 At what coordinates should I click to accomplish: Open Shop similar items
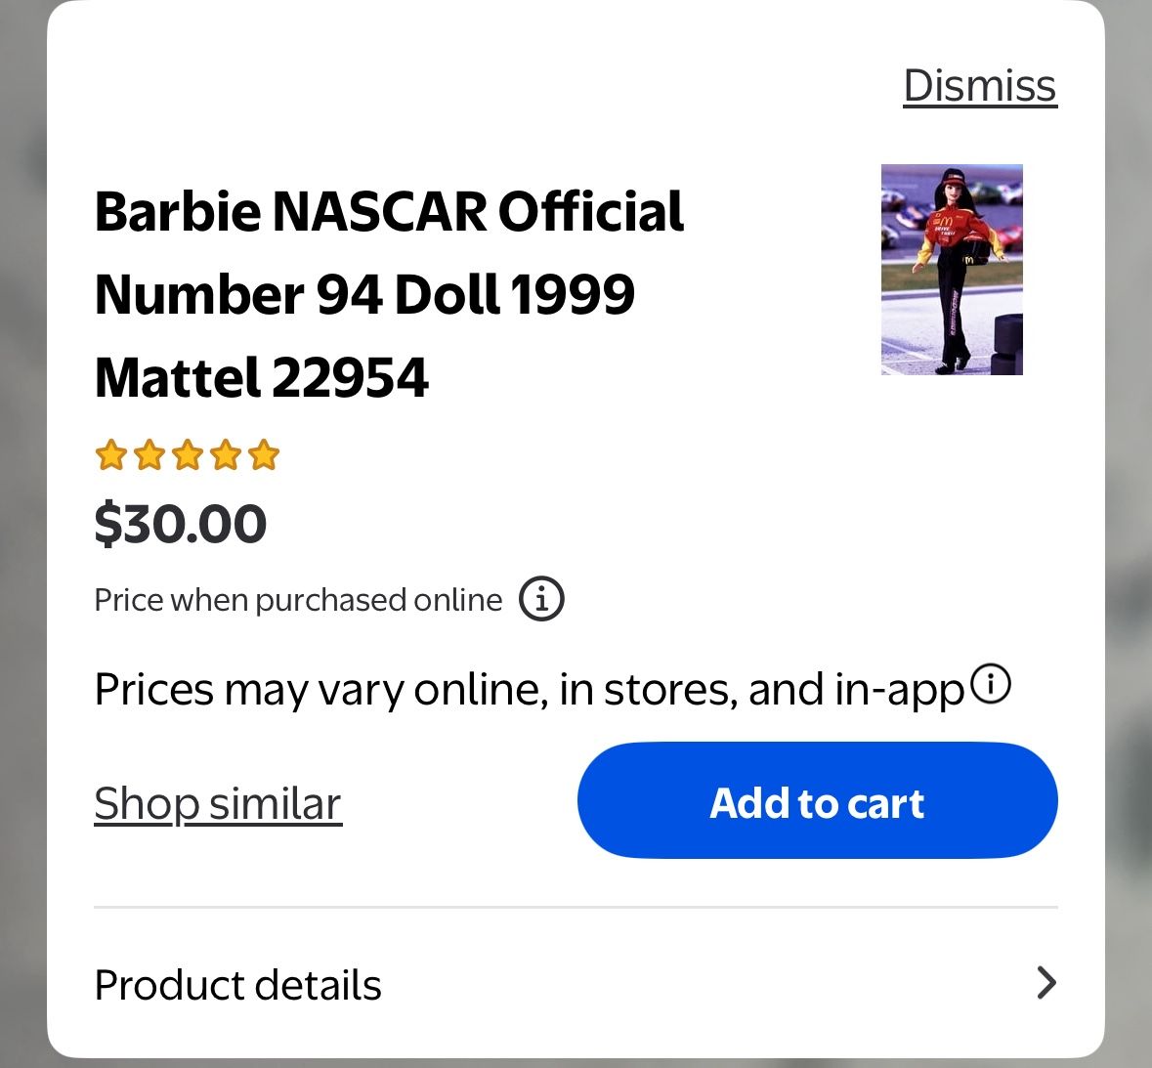pyautogui.click(x=217, y=803)
